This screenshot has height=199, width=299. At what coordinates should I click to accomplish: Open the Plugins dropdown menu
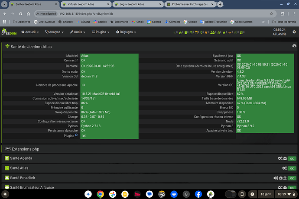101,32
